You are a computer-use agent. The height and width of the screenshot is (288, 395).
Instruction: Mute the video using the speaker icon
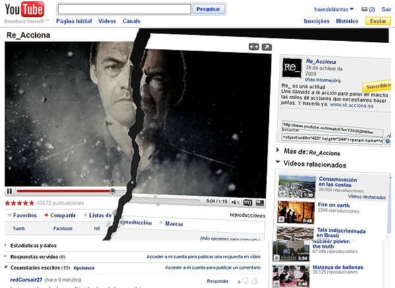point(236,202)
